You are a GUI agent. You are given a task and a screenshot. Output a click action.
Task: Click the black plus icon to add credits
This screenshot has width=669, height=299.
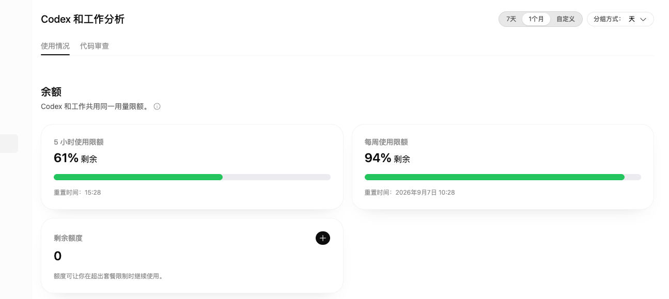[323, 238]
